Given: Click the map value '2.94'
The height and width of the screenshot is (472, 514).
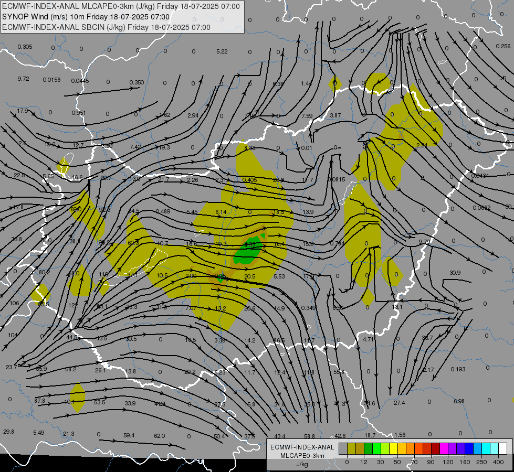Looking at the screenshot, I should (193, 115).
